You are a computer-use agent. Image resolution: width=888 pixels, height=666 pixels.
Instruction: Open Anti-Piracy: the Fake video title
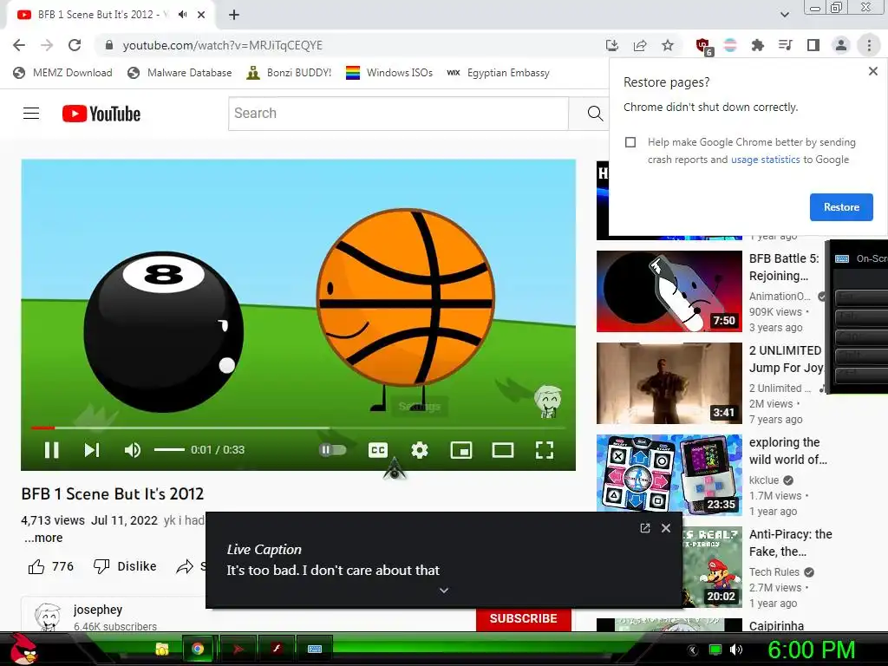click(791, 543)
